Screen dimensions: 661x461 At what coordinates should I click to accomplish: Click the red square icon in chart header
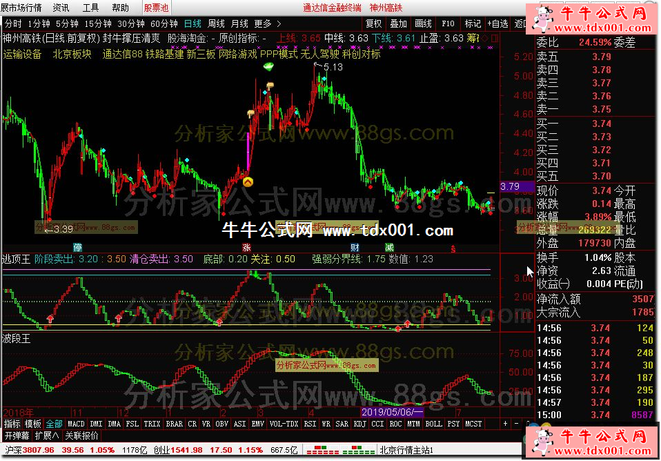tap(495, 39)
